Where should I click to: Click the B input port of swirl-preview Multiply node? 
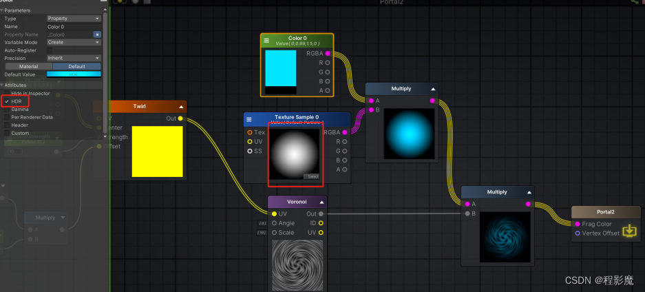click(x=467, y=213)
